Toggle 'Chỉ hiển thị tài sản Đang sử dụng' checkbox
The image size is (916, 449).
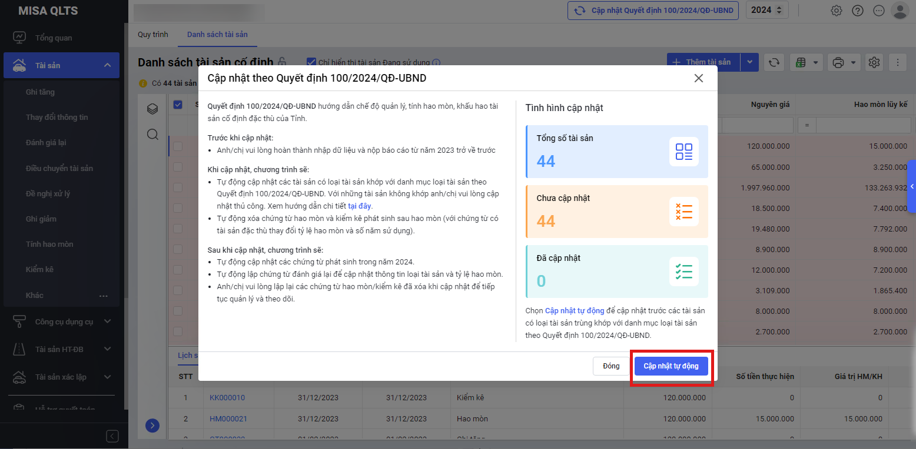coord(311,62)
